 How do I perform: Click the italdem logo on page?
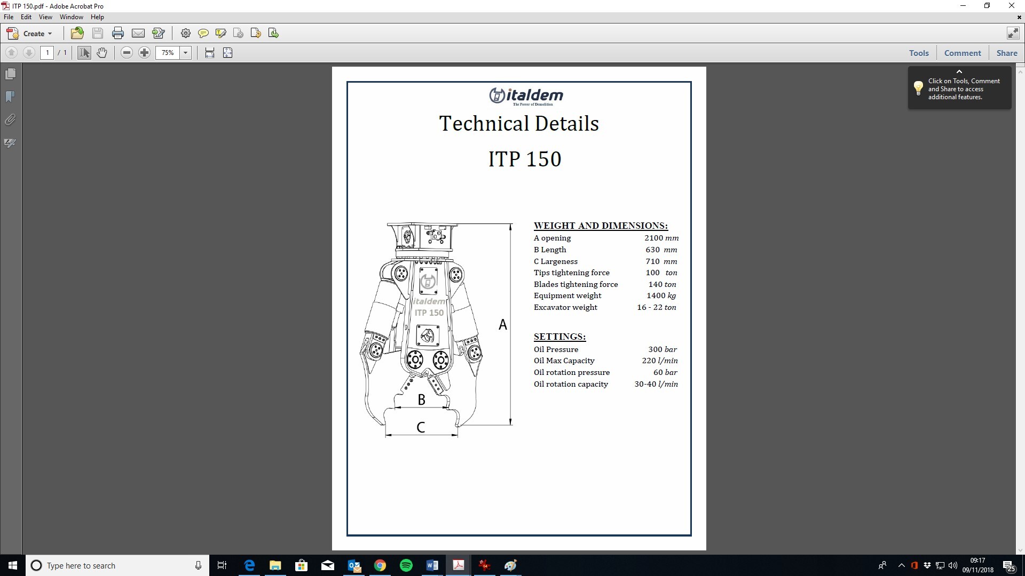[526, 96]
